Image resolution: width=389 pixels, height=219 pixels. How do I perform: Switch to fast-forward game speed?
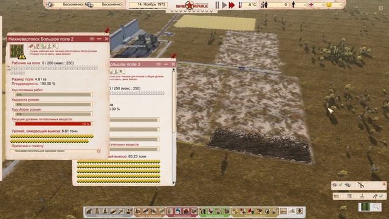232,5
